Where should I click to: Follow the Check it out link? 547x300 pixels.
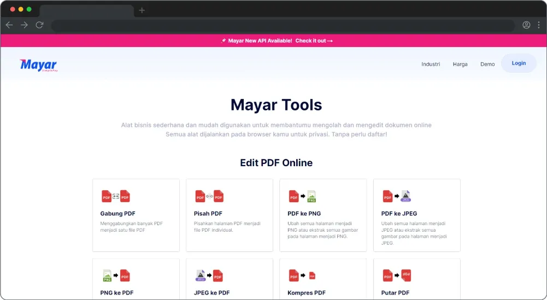[x=314, y=41]
